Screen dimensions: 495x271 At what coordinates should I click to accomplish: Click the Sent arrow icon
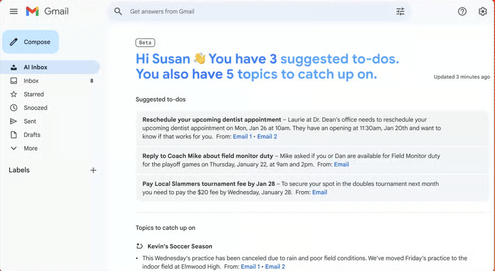[14, 121]
